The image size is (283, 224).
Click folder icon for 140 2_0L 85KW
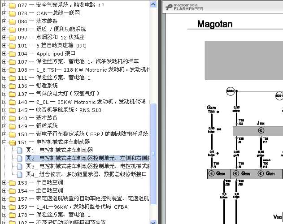click(x=12, y=102)
